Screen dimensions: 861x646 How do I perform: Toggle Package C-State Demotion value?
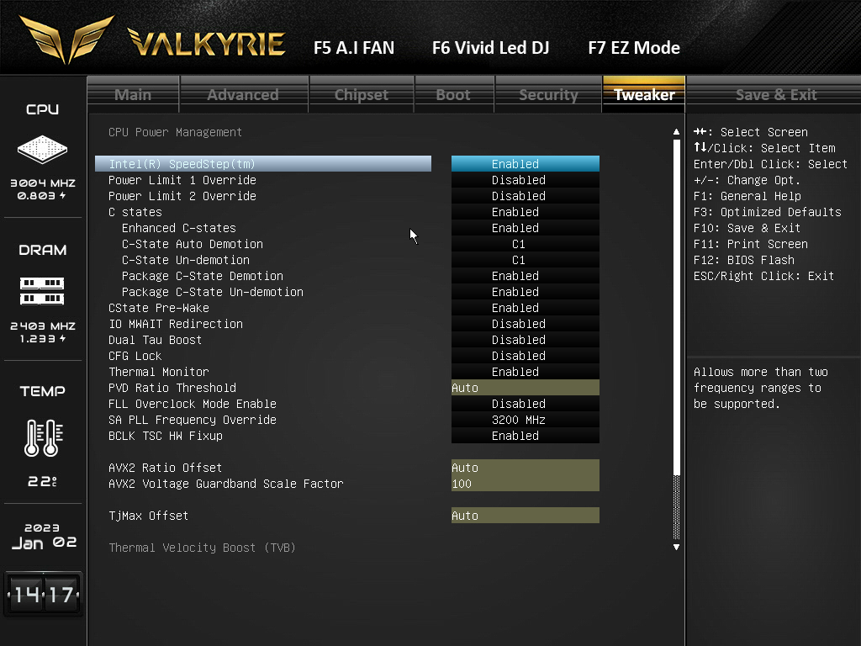click(525, 276)
